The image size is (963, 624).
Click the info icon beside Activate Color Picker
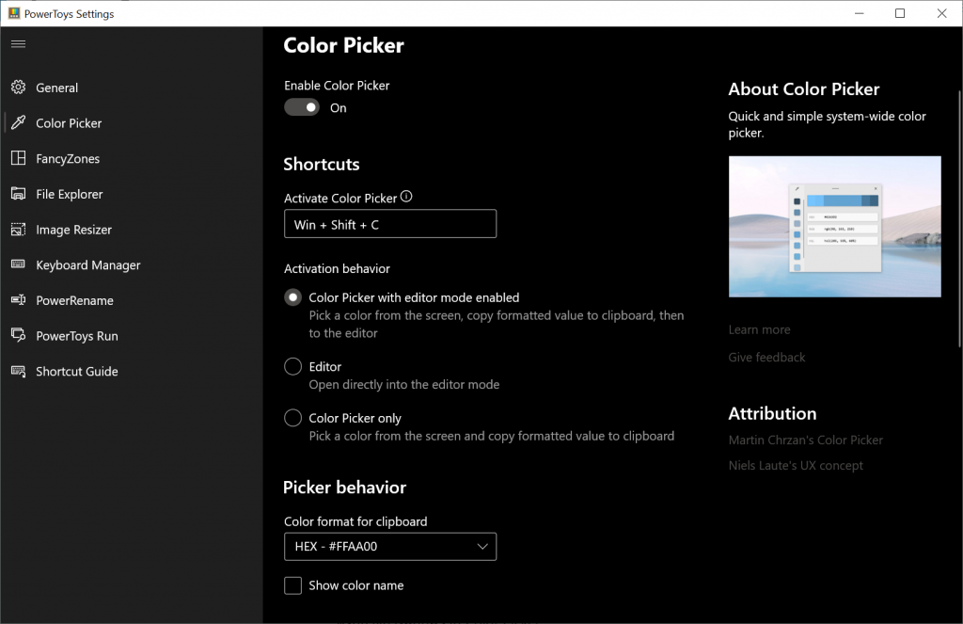point(406,198)
